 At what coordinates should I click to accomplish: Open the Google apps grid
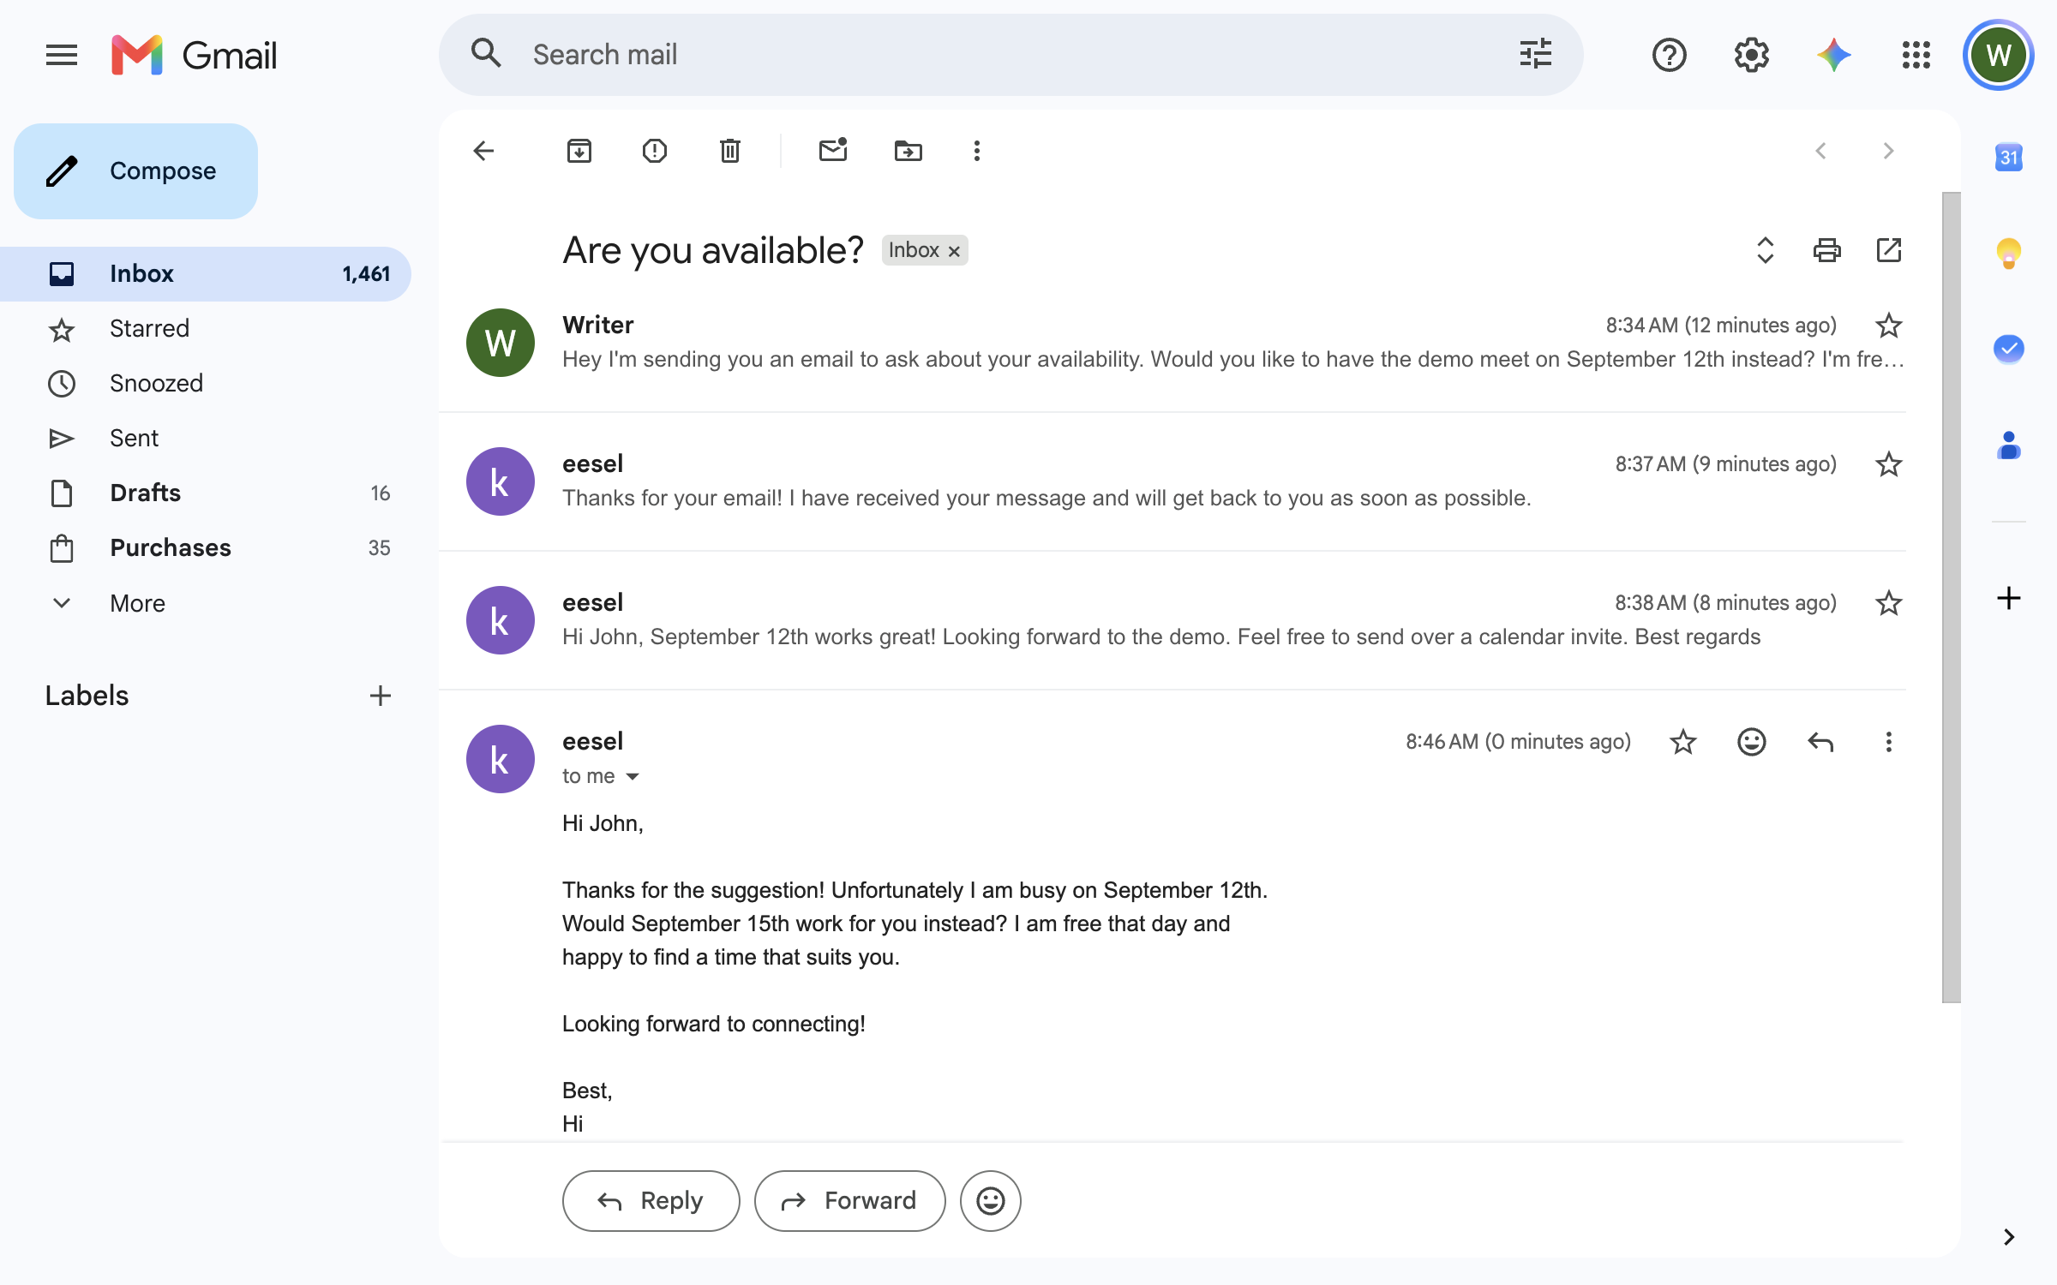coord(1916,56)
